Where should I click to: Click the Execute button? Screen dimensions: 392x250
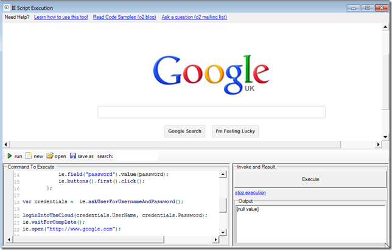coord(310,179)
